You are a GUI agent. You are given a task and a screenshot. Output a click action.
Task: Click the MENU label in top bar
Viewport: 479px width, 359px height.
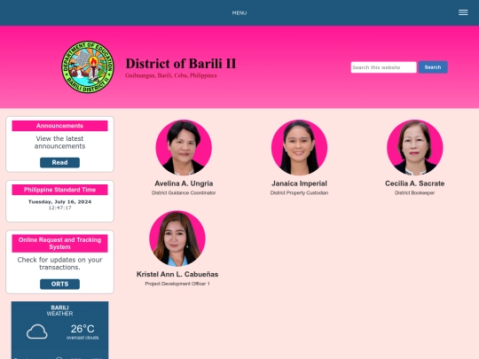pos(239,13)
